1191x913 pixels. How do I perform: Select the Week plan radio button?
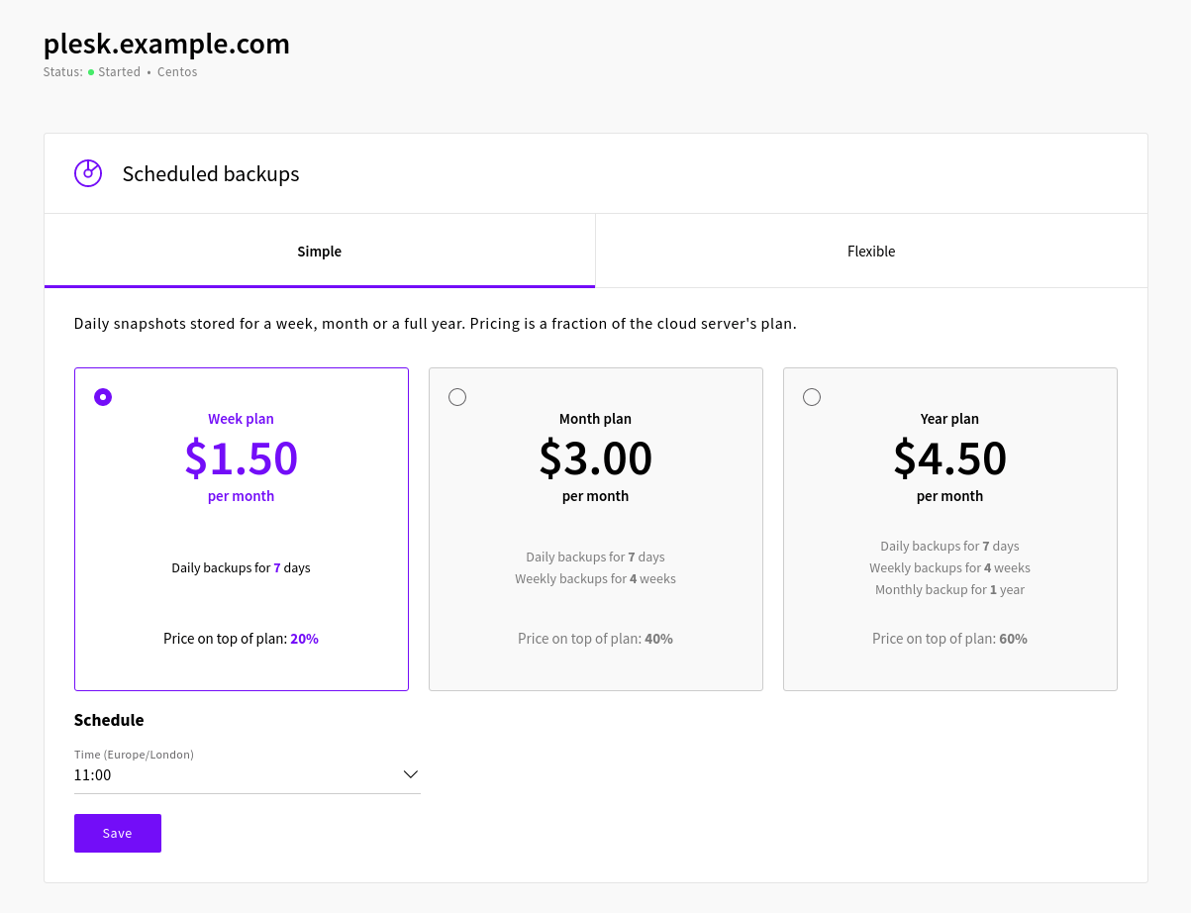pyautogui.click(x=103, y=397)
